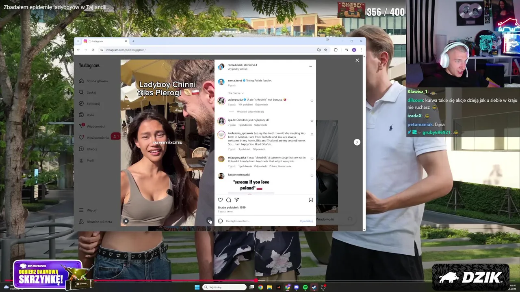The height and width of the screenshot is (292, 520).
Task: Go to the next post arrow
Action: click(357, 142)
